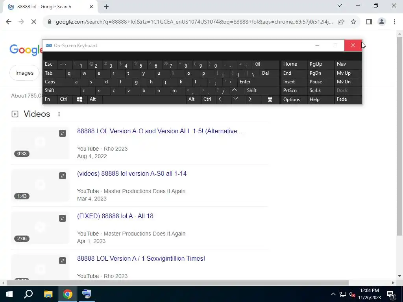
Task: Open Chrome's three-dot menu
Action: click(x=394, y=22)
